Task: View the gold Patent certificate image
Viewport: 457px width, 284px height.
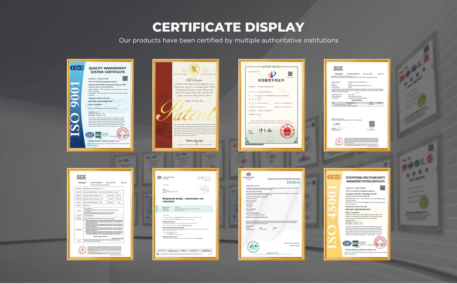Action: point(186,105)
